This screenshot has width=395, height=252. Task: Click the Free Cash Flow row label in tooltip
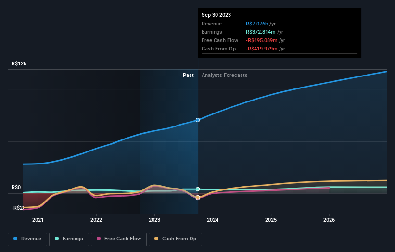[220, 40]
